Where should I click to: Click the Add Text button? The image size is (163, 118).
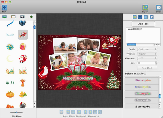tap(143, 24)
